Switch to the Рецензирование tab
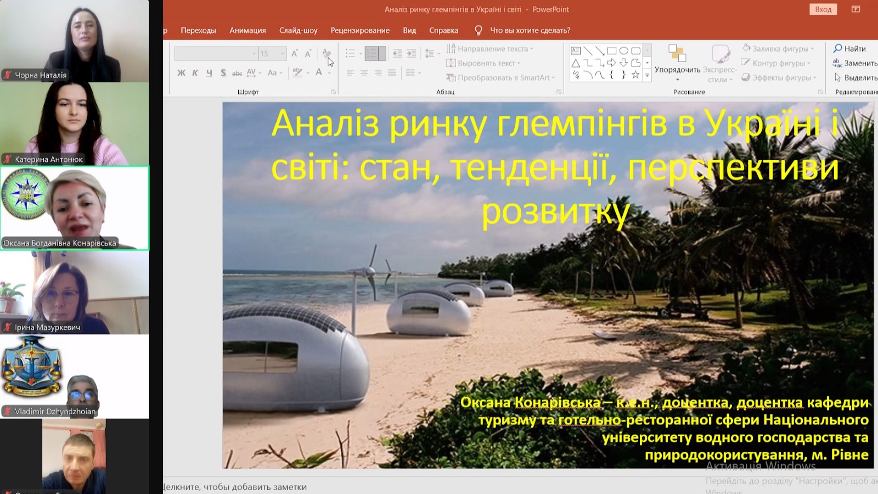The image size is (878, 494). coord(360,30)
